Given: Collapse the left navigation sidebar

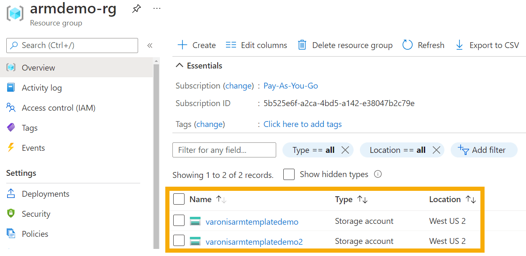Looking at the screenshot, I should 150,46.
